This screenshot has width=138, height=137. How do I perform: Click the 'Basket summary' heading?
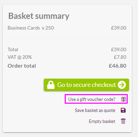(x=39, y=16)
